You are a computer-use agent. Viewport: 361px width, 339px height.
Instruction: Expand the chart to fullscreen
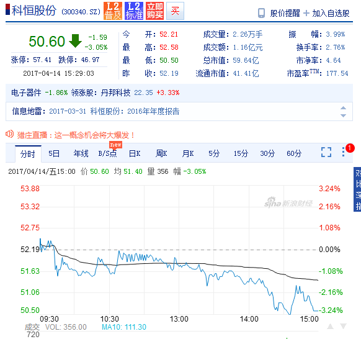point(326,152)
